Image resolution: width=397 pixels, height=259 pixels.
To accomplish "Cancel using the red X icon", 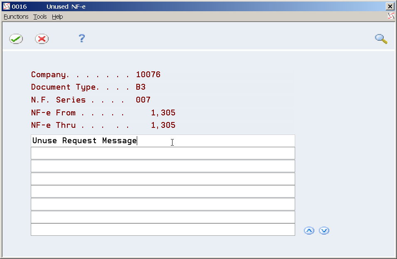I will tap(42, 39).
